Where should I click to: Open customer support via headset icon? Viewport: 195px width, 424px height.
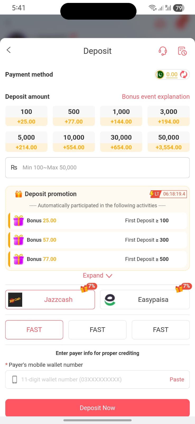[x=163, y=51]
